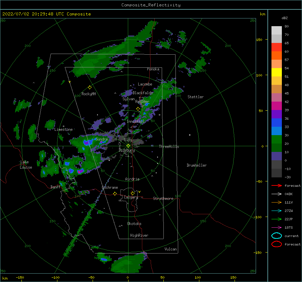Click the 60 dBZ orange color swatch
This screenshot has width=302, height=282.
[276, 55]
